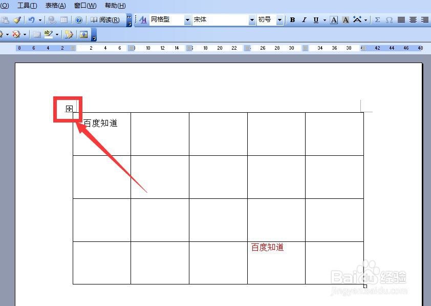Click the table resize handle at bottom-right
Viewport: 431px width, 306px height.
[x=365, y=286]
